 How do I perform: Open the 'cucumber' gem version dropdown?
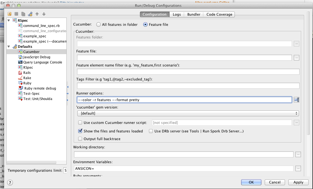pyautogui.click(x=188, y=113)
